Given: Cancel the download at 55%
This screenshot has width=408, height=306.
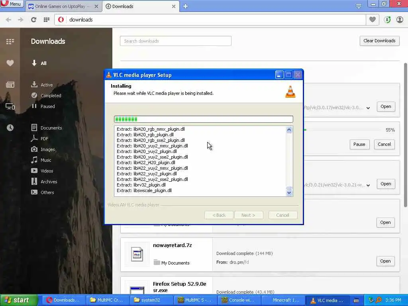Looking at the screenshot, I should pyautogui.click(x=384, y=144).
